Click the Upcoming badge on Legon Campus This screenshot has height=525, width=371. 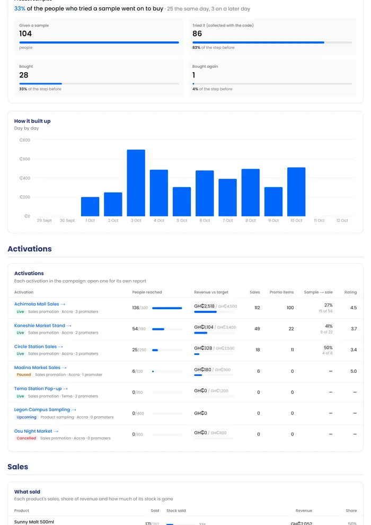click(26, 417)
